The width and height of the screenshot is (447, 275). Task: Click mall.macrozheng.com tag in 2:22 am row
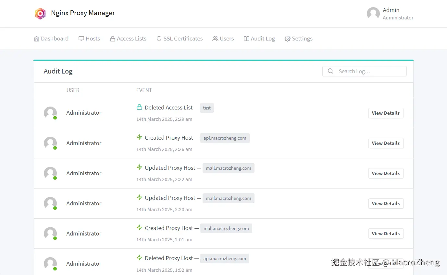[229, 168]
